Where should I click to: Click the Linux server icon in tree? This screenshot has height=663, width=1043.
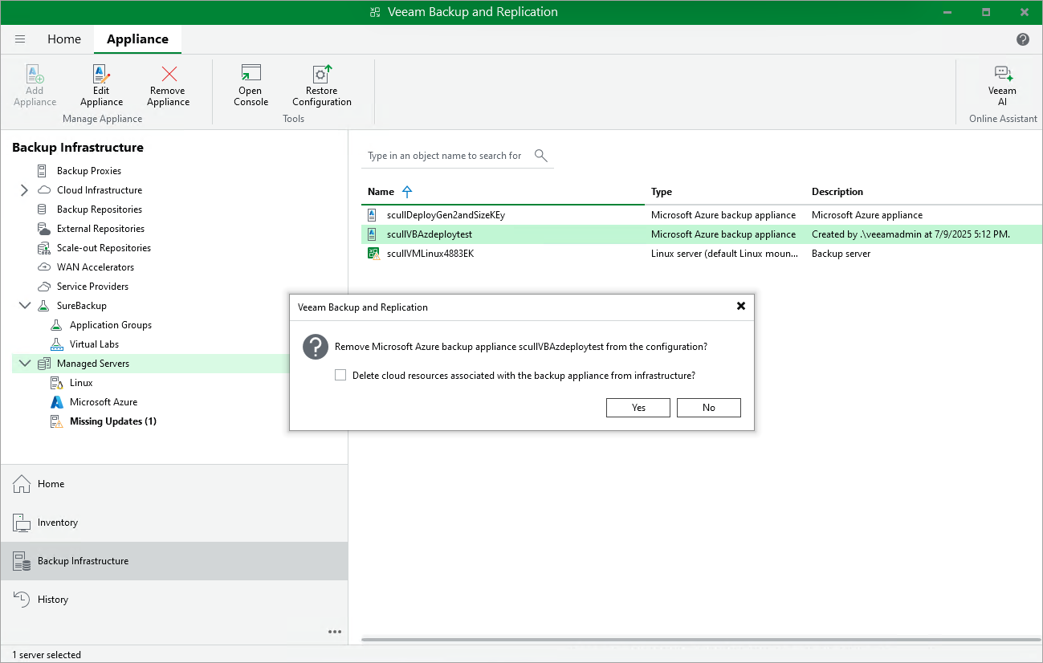[x=56, y=383]
